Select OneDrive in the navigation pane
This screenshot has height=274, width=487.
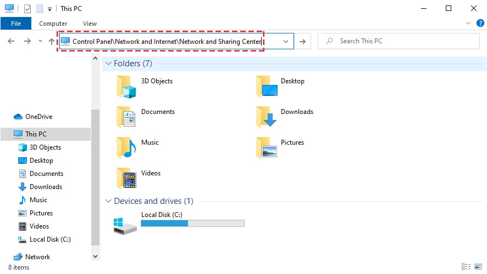tap(38, 117)
